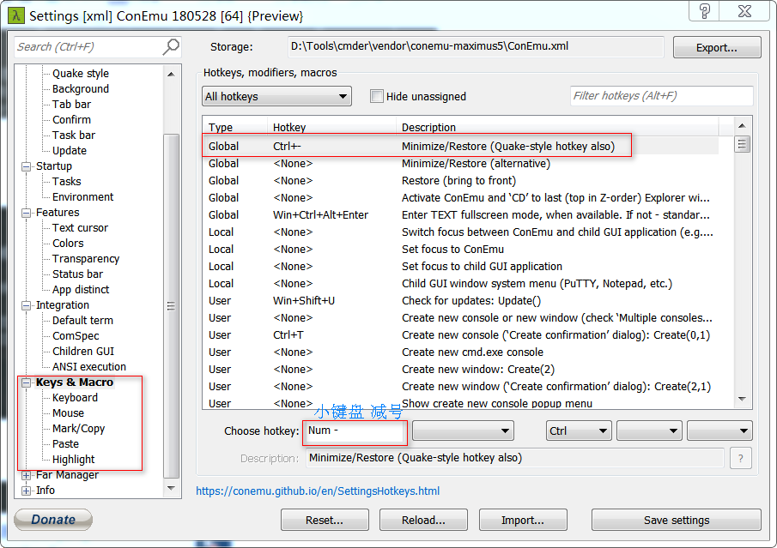Select Environment under Startup
777x548 pixels.
click(x=82, y=196)
